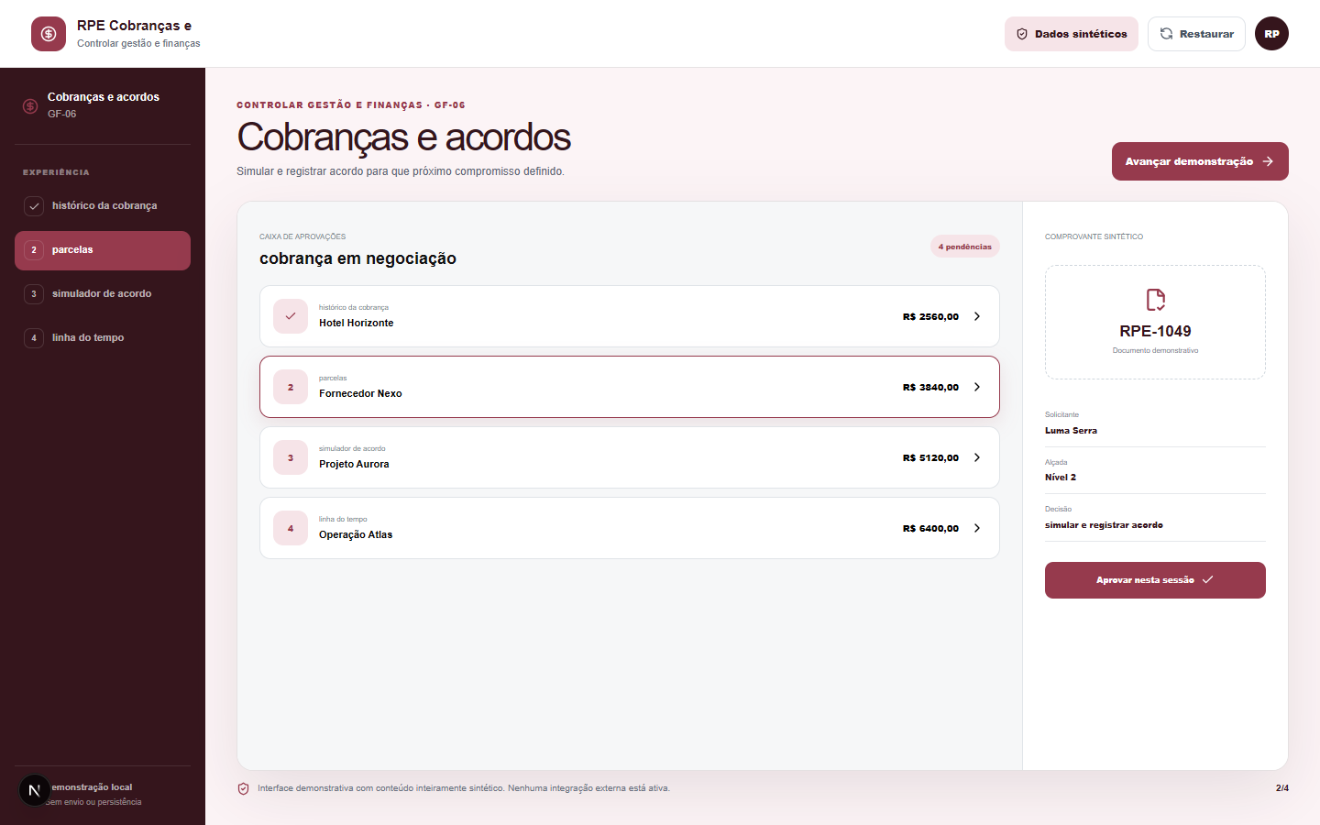Click the number 2 badge on Fornecedor Nexo
1320x825 pixels.
[291, 387]
